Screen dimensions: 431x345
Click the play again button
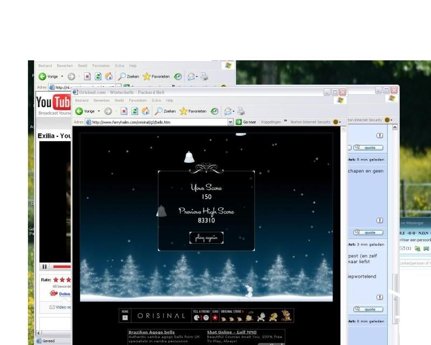[206, 238]
